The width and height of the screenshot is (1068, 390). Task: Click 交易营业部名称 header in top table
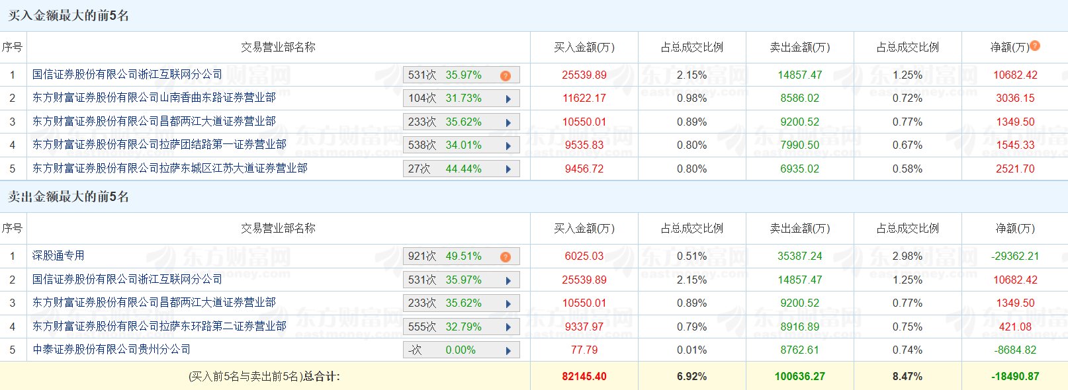tap(278, 48)
